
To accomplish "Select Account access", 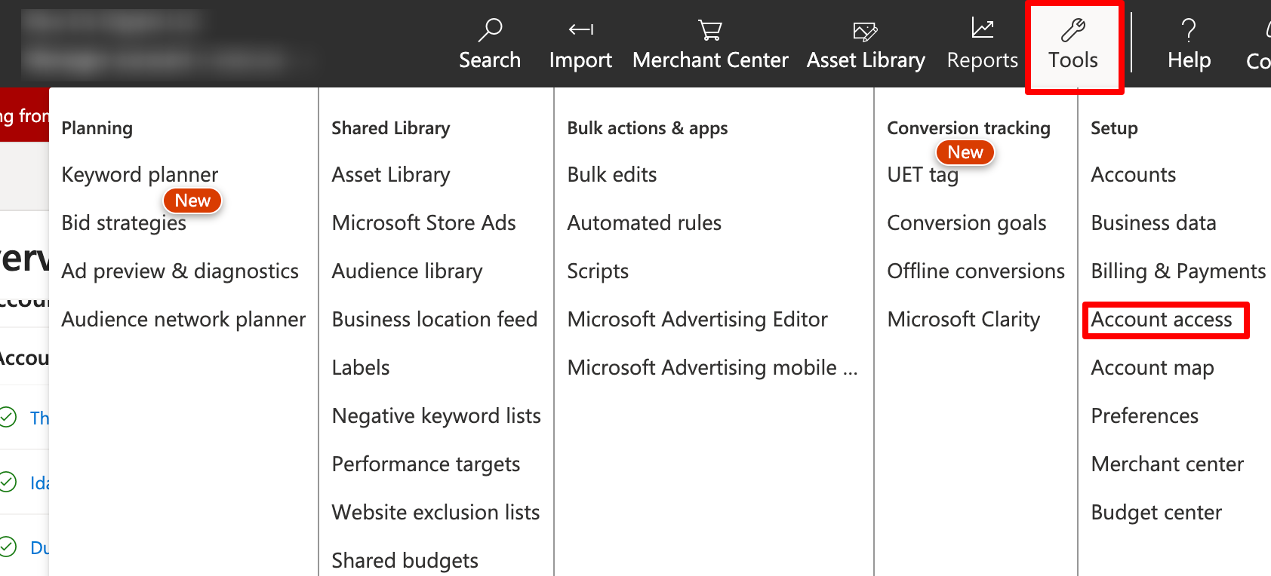I will 1162,320.
